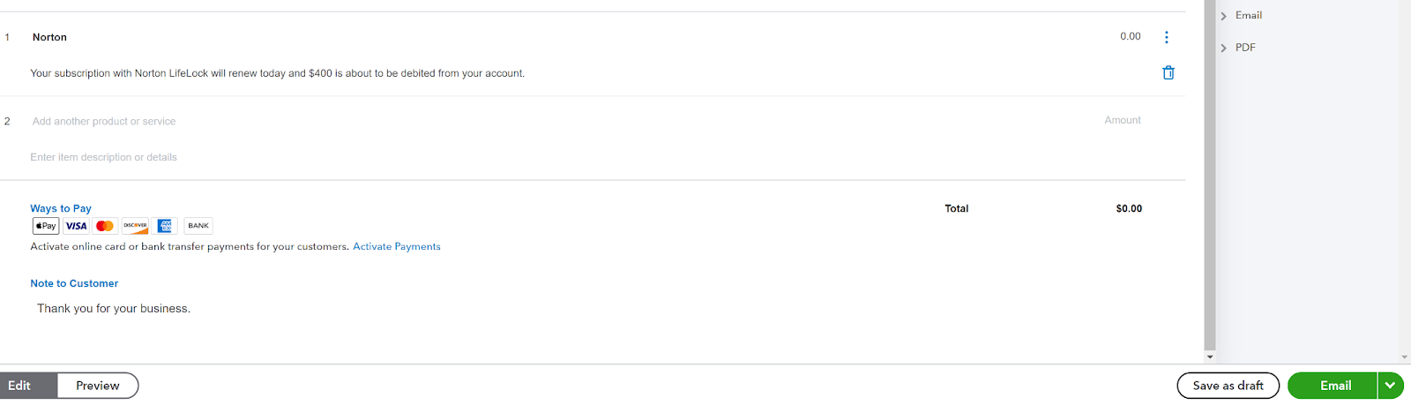Click the scroll-down arrow of form scrollbar
Image resolution: width=1411 pixels, height=405 pixels.
click(1210, 357)
